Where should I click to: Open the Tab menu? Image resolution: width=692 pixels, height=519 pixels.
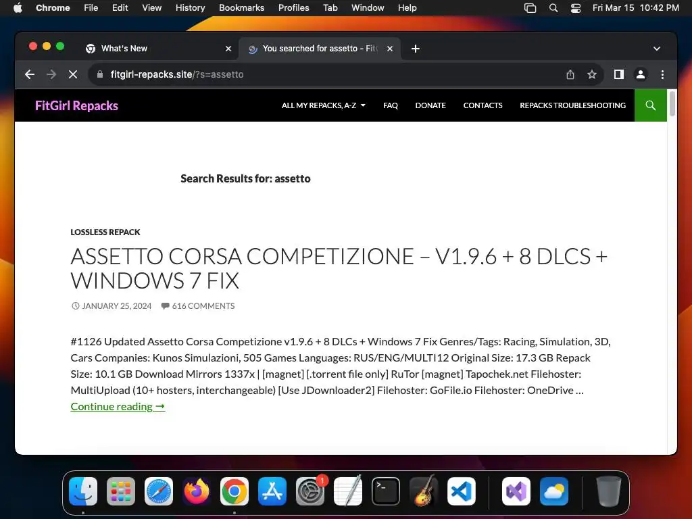pos(330,7)
